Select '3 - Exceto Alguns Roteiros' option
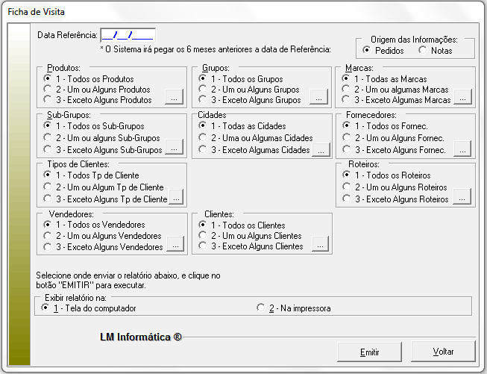Viewport: 487px width, 374px height. coord(348,199)
